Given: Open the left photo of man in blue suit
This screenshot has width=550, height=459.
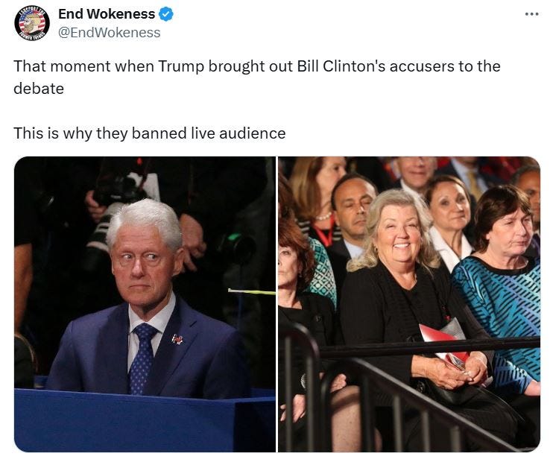Looking at the screenshot, I should click(x=145, y=304).
